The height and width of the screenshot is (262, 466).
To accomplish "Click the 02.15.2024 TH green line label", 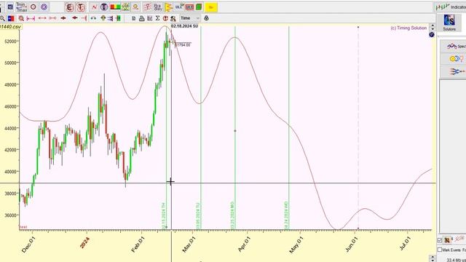I will point(163,216).
